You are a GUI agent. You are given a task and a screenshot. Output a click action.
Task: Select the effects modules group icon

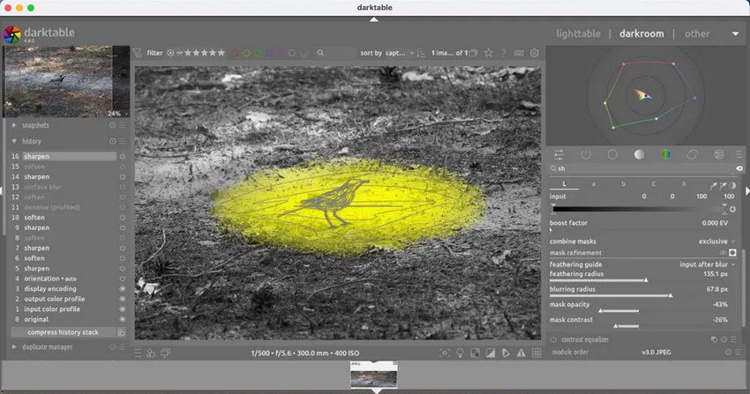coord(719,155)
